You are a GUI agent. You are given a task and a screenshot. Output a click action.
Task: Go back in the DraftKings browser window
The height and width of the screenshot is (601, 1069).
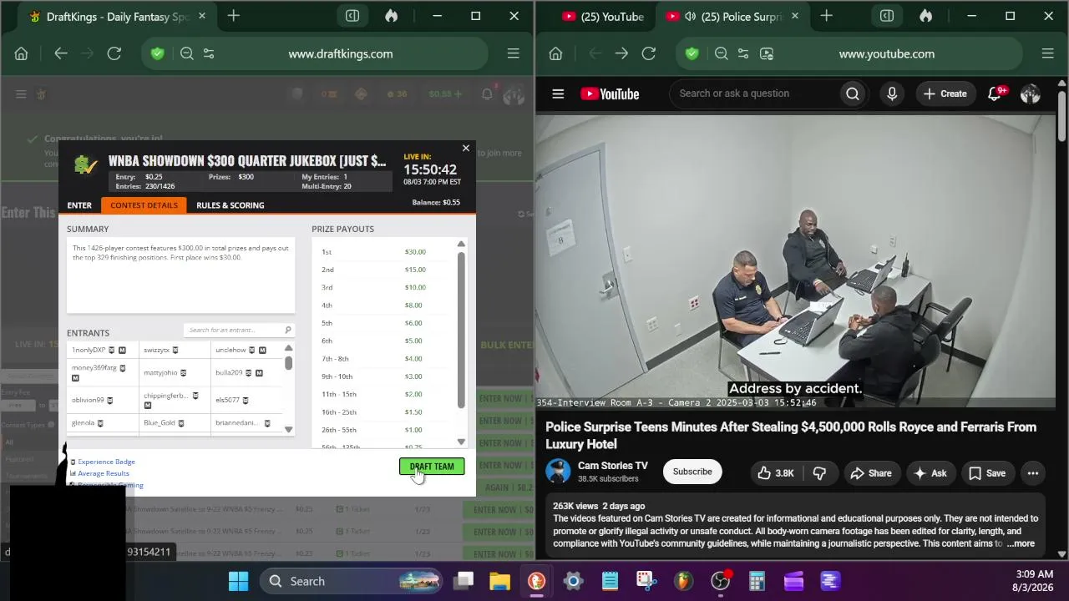tap(60, 53)
